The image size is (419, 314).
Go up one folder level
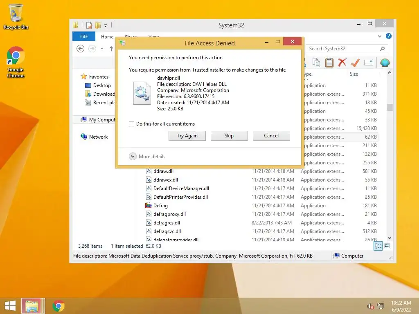tap(111, 49)
